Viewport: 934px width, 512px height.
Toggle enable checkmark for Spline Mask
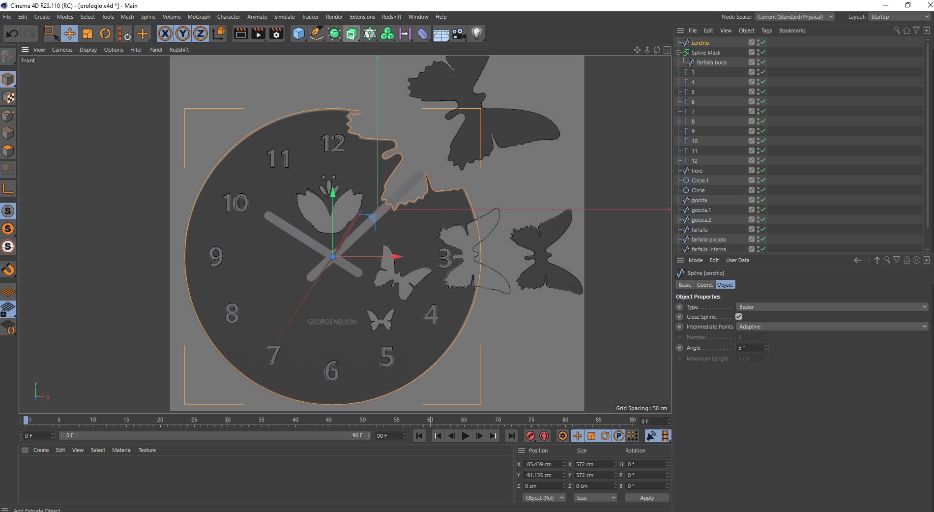pyautogui.click(x=763, y=52)
